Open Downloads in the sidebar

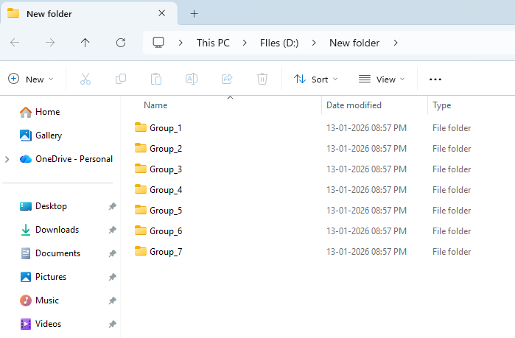(x=57, y=230)
